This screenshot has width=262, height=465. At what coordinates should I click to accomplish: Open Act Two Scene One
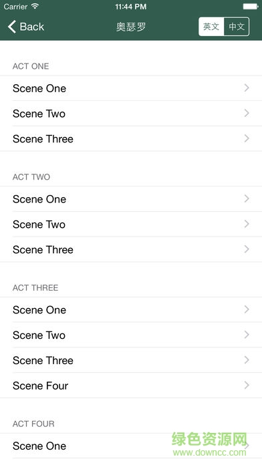[x=131, y=199]
